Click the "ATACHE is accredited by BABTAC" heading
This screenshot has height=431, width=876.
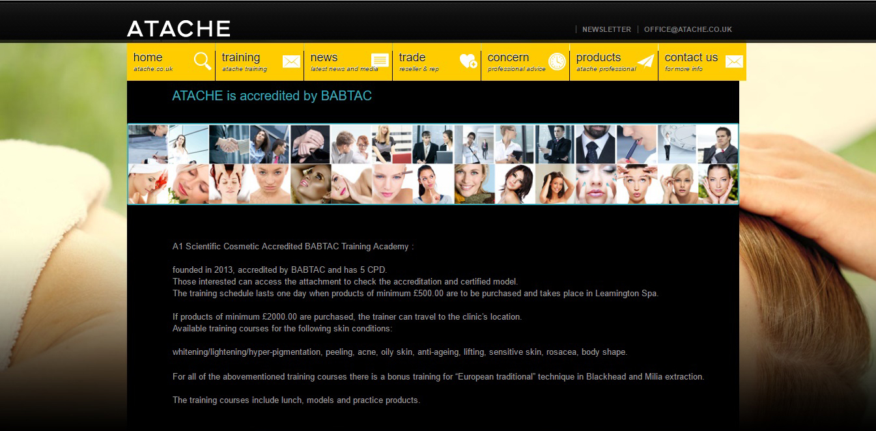272,96
